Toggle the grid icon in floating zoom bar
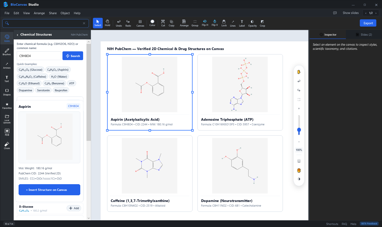This screenshot has height=227, width=382. tap(299, 161)
